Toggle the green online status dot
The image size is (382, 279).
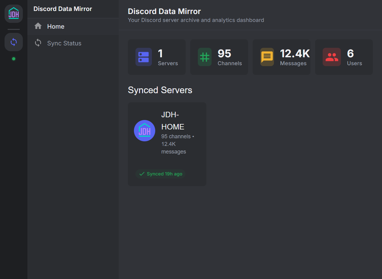click(x=13, y=59)
